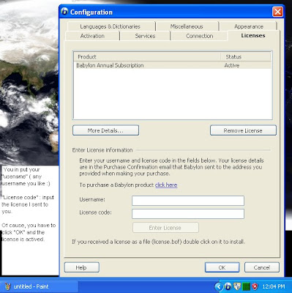Click the Status column header
292x293 pixels.
click(246, 57)
